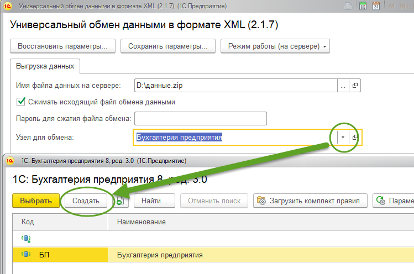This screenshot has width=414, height=274.
Task: Click the node icon in the empty-code row
Action: pos(26,239)
